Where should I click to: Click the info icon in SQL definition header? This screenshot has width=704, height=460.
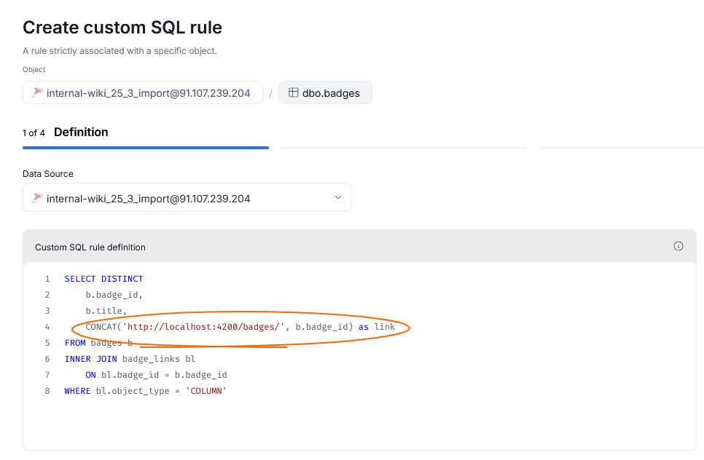pyautogui.click(x=678, y=247)
